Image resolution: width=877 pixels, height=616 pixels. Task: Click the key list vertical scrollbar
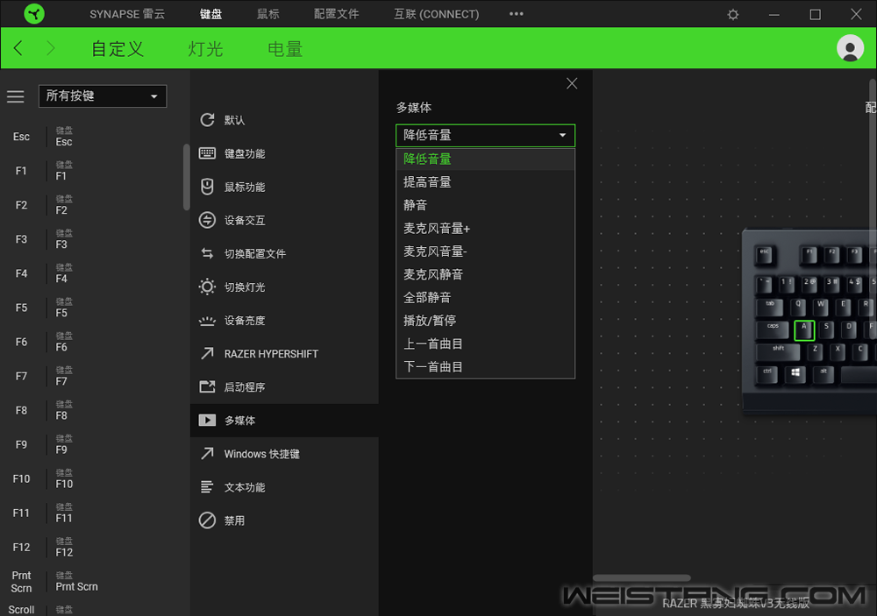[x=187, y=177]
